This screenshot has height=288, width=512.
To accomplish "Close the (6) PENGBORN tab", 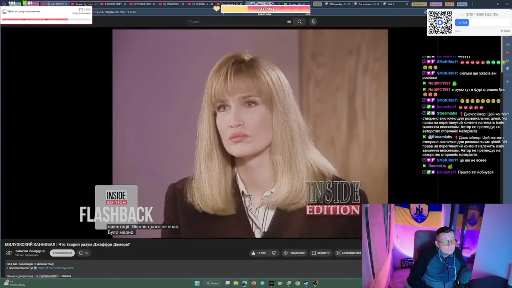I will (x=183, y=4).
